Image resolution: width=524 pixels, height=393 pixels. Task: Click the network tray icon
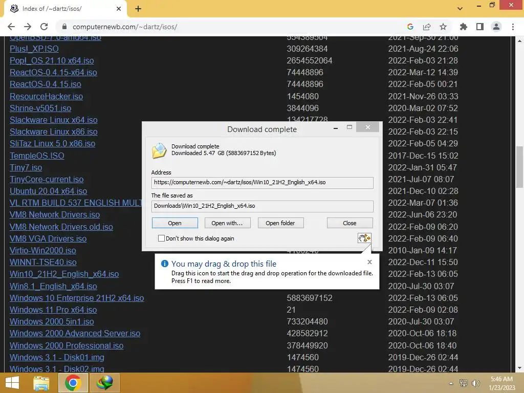pos(464,383)
